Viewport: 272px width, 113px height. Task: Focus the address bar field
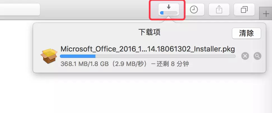tap(20, 10)
